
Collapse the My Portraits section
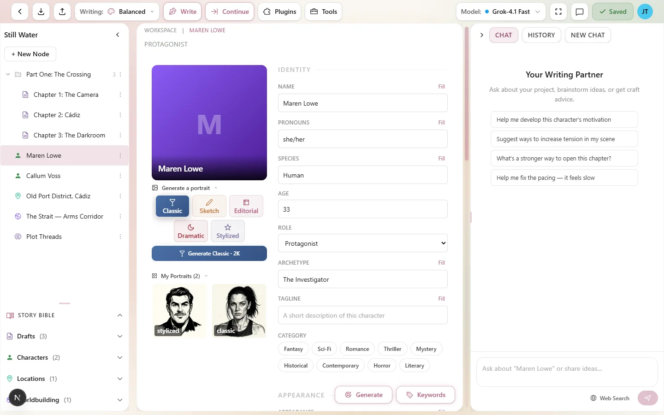(206, 276)
